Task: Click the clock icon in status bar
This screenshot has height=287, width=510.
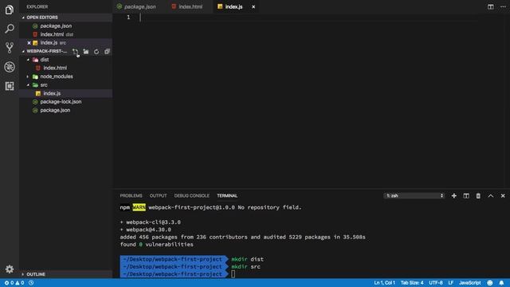Action: point(31,283)
